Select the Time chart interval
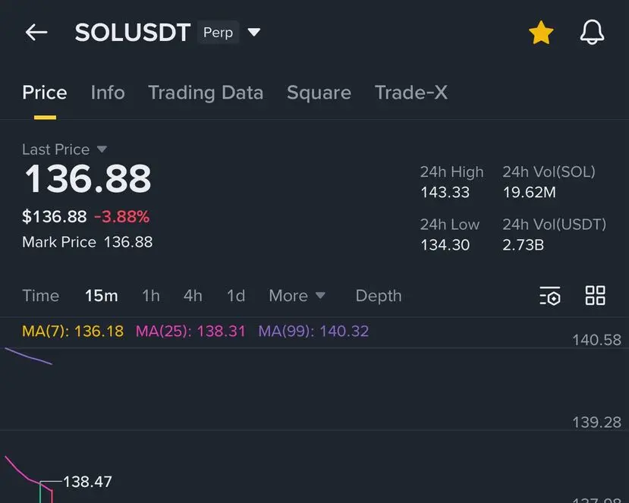Viewport: 629px width, 503px height. tap(40, 296)
